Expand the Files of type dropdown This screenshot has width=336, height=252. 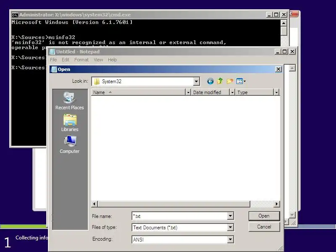[x=230, y=227]
